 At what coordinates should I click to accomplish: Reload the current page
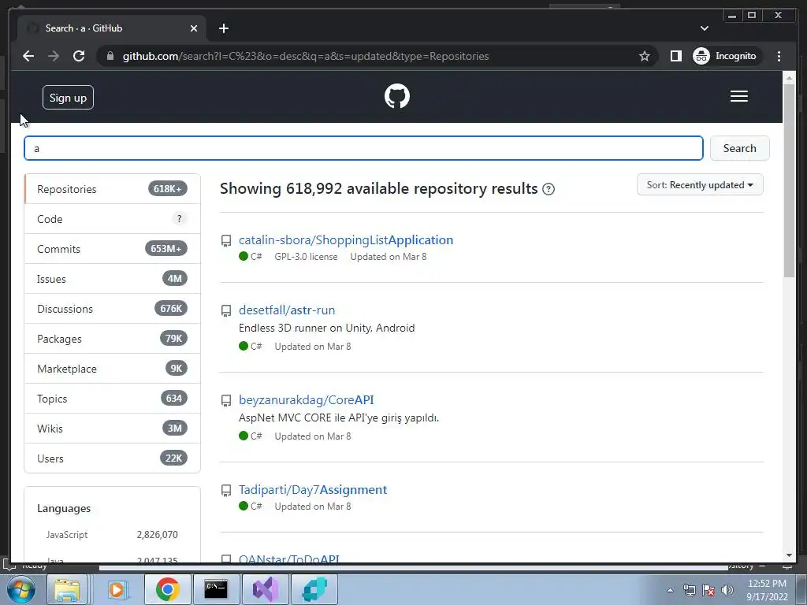tap(79, 56)
